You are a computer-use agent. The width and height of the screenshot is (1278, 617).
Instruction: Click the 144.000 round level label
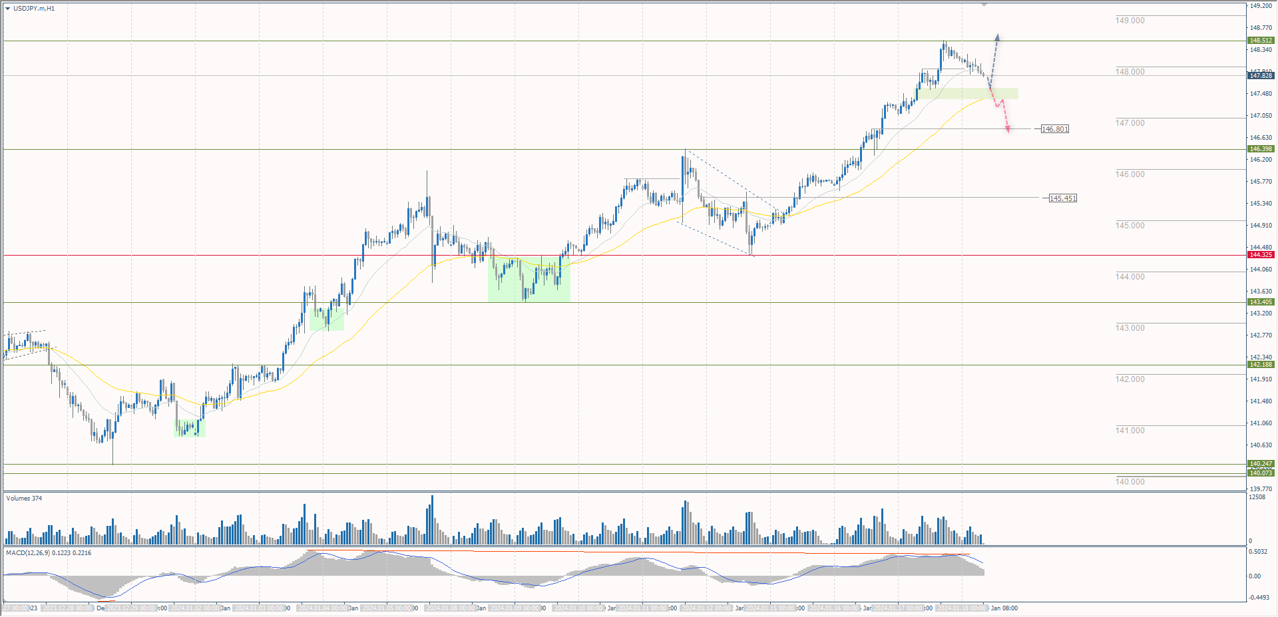[x=1130, y=277]
